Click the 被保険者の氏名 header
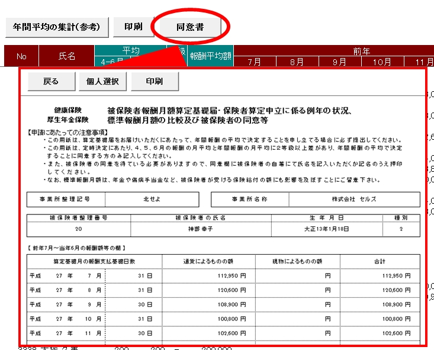 pyautogui.click(x=201, y=218)
